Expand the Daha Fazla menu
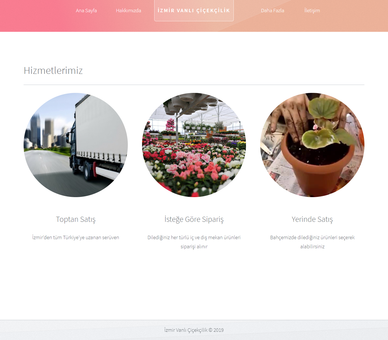This screenshot has width=388, height=340. pyautogui.click(x=273, y=11)
